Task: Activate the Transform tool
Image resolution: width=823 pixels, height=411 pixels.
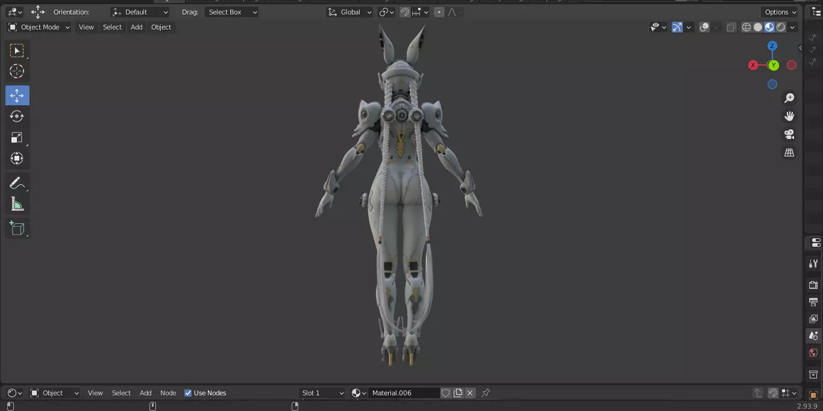Action: (x=17, y=158)
